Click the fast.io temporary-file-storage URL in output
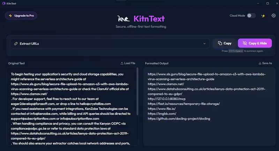 coord(184,104)
